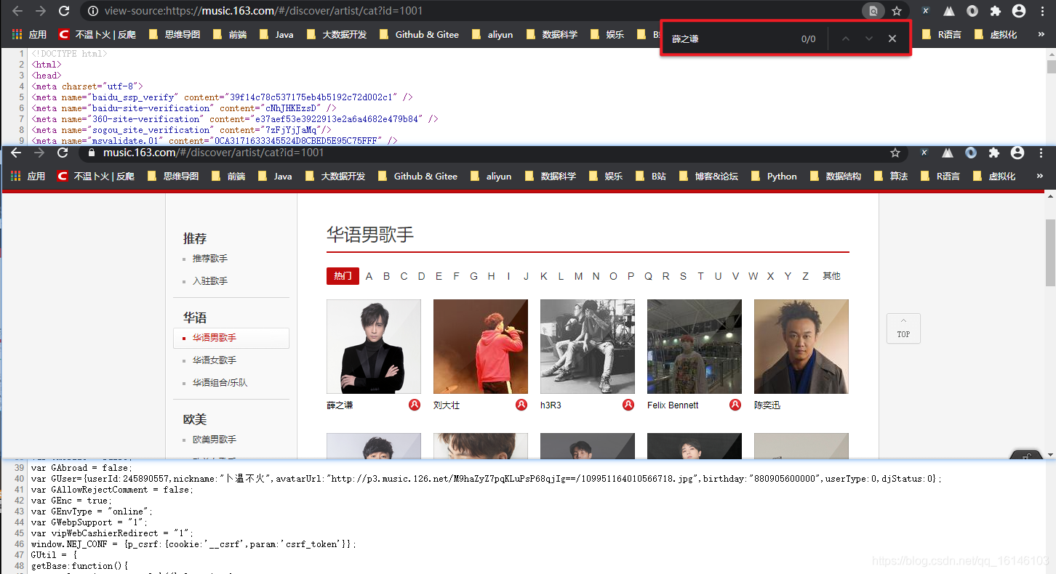This screenshot has width=1056, height=574.
Task: Open 应用 apps shortcut in music.163.com window
Action: (28, 176)
